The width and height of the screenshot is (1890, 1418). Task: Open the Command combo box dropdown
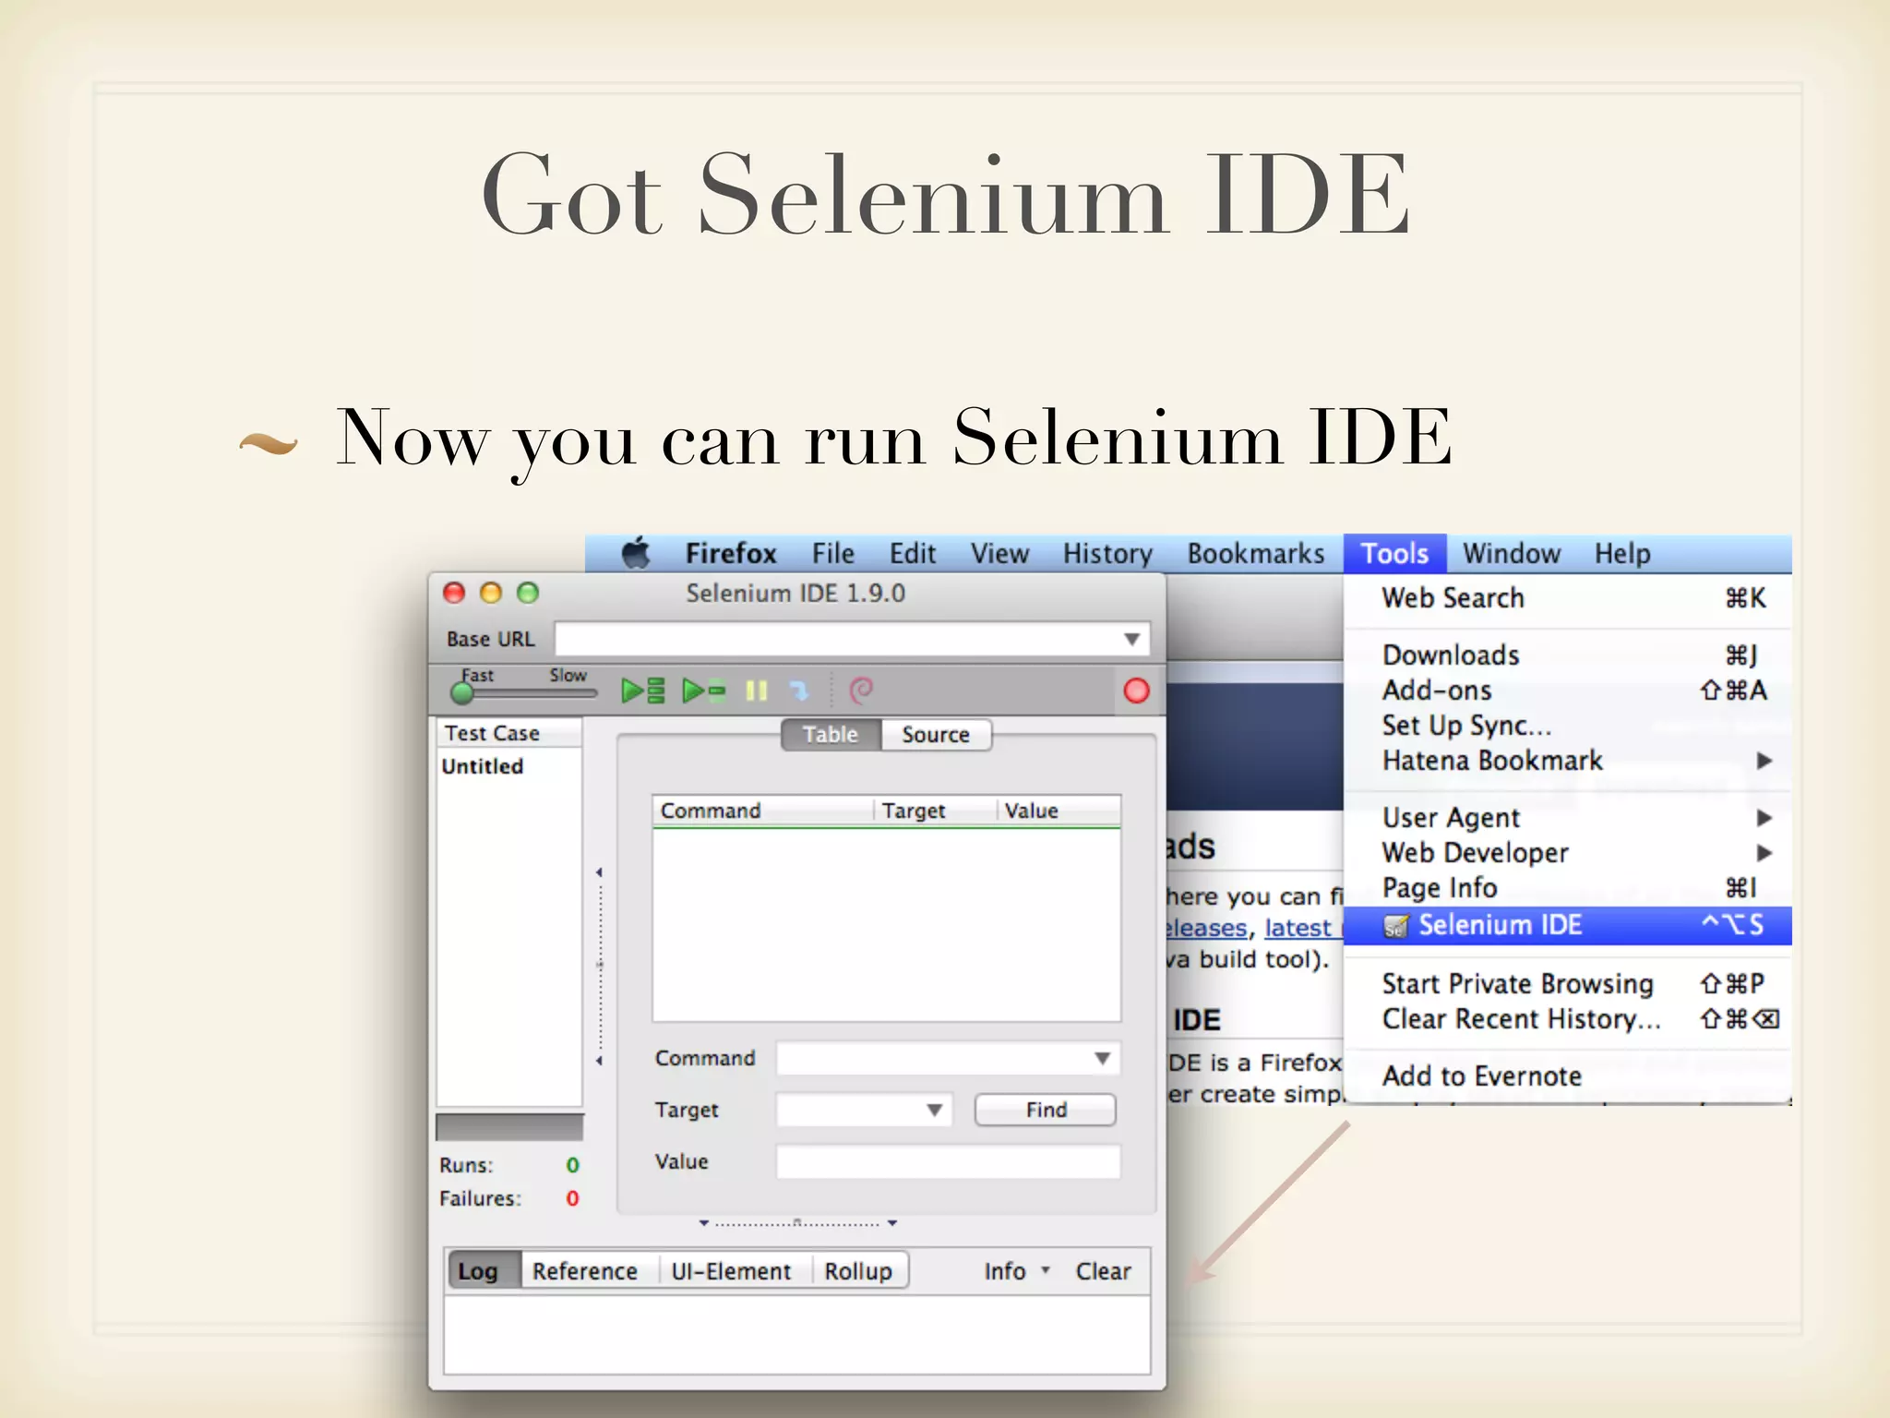[x=1103, y=1058]
